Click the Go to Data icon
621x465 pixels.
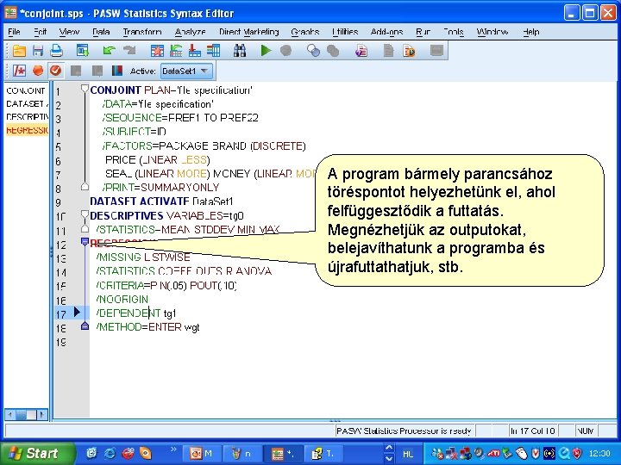157,51
